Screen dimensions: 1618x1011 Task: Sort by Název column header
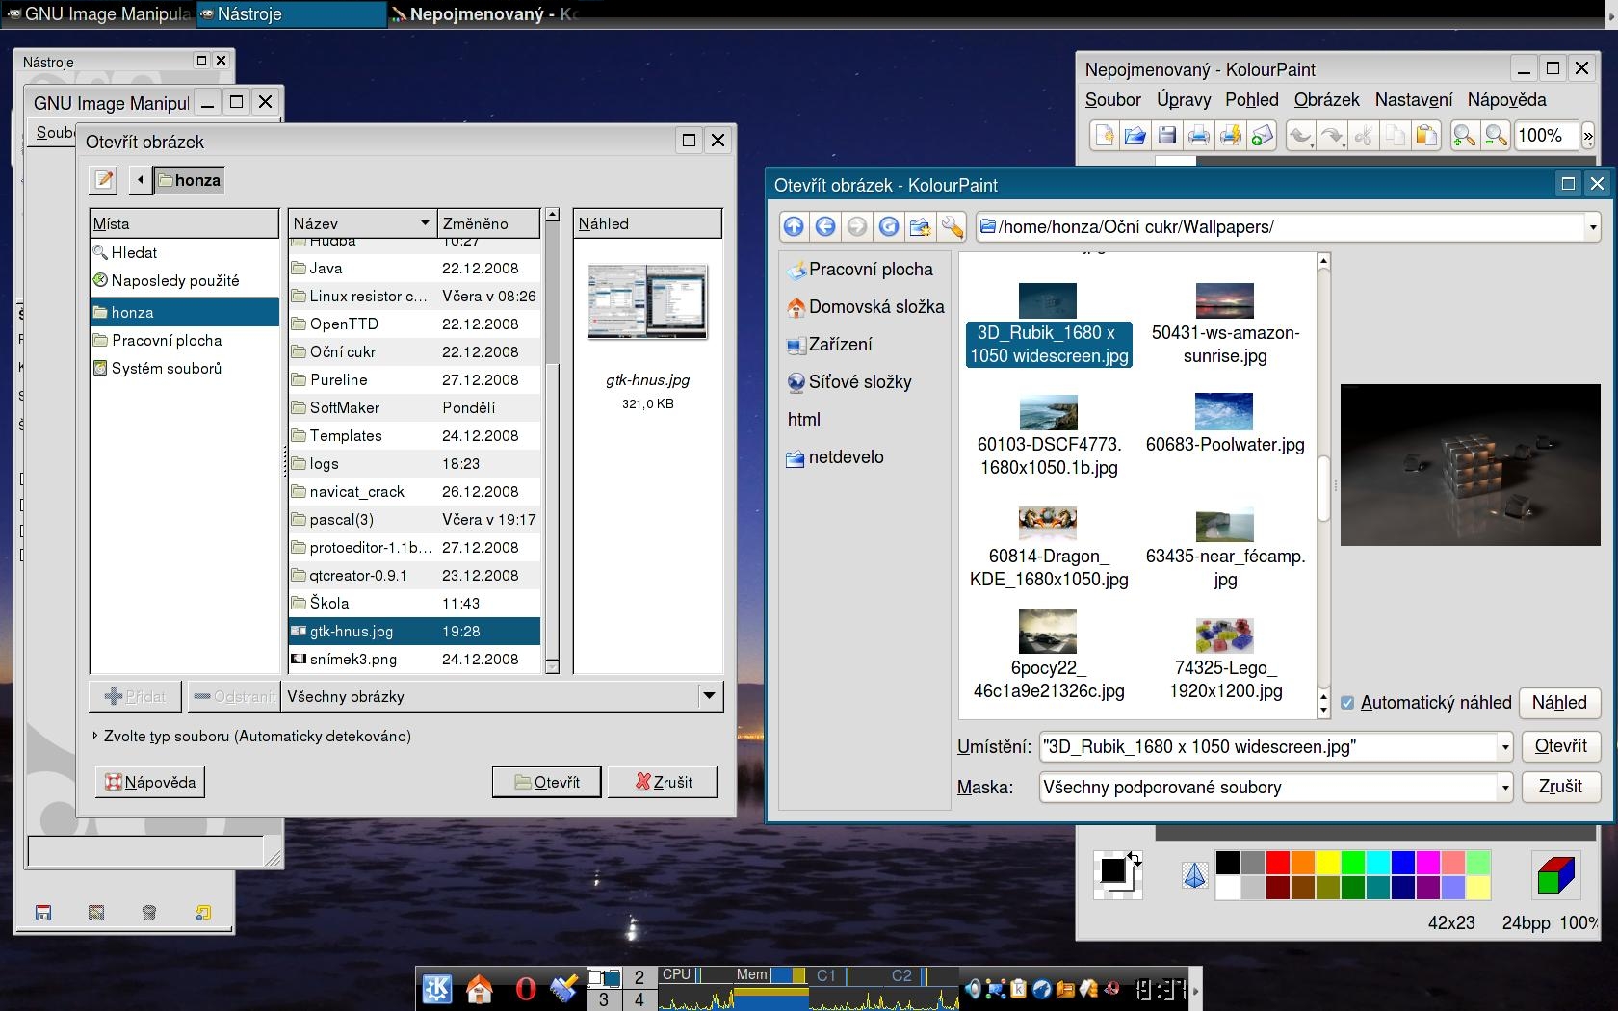362,223
